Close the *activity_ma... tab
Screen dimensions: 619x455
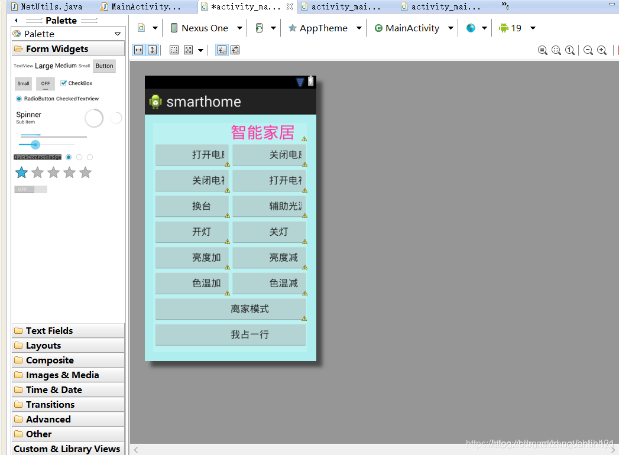[289, 6]
